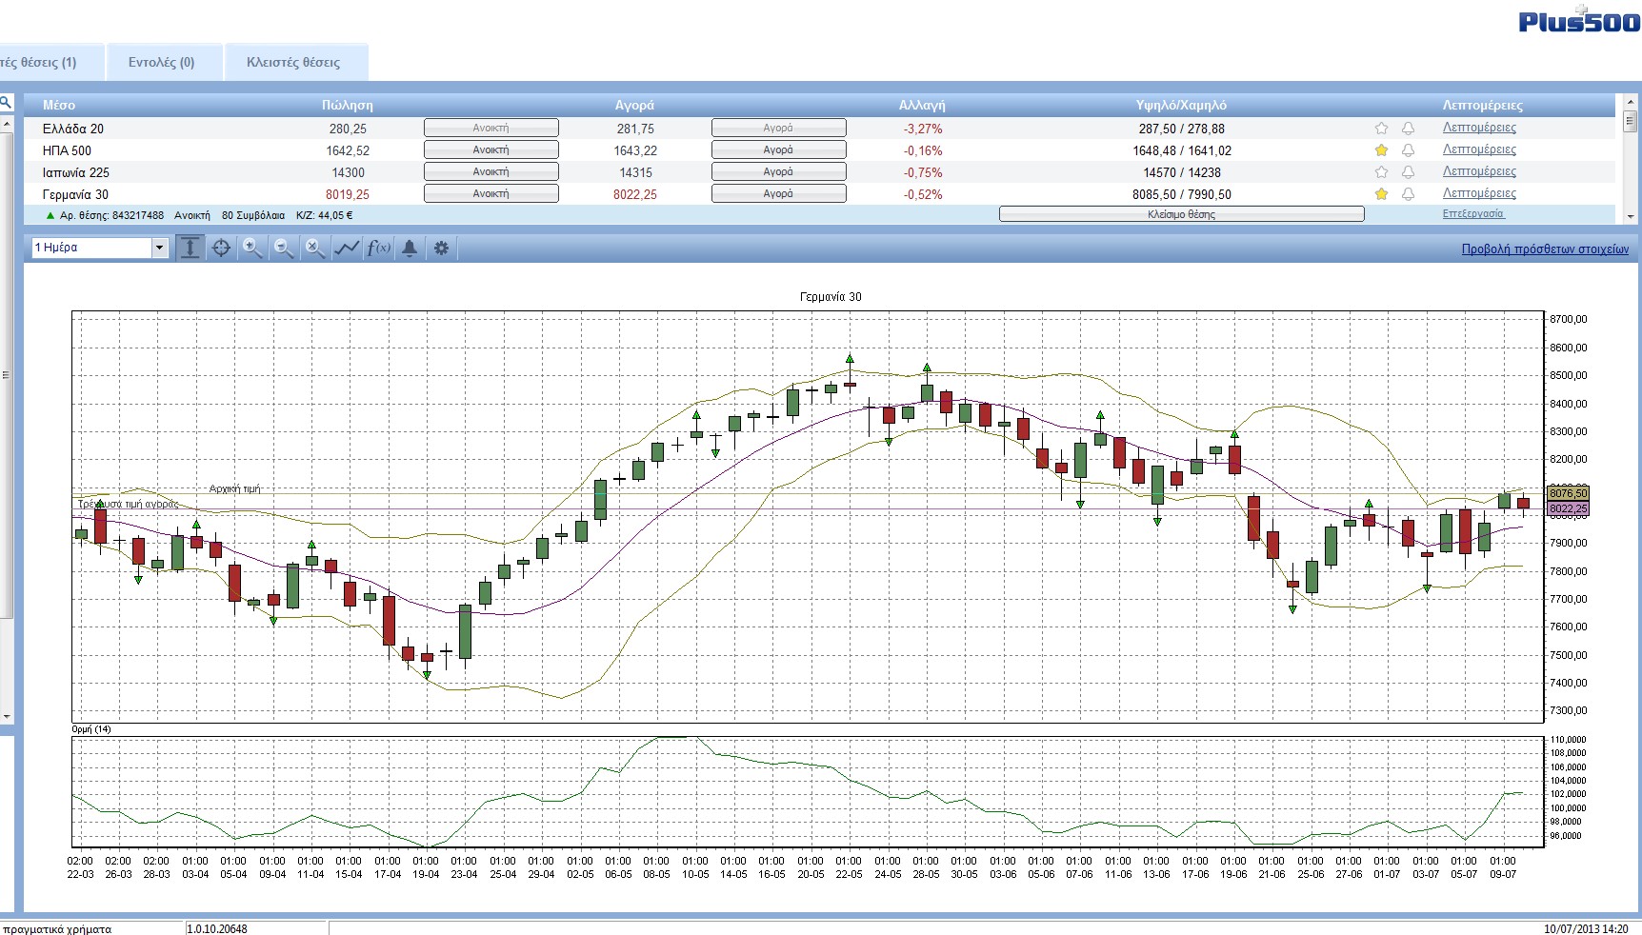
Task: Click the Αγορά column header
Action: pos(634,105)
